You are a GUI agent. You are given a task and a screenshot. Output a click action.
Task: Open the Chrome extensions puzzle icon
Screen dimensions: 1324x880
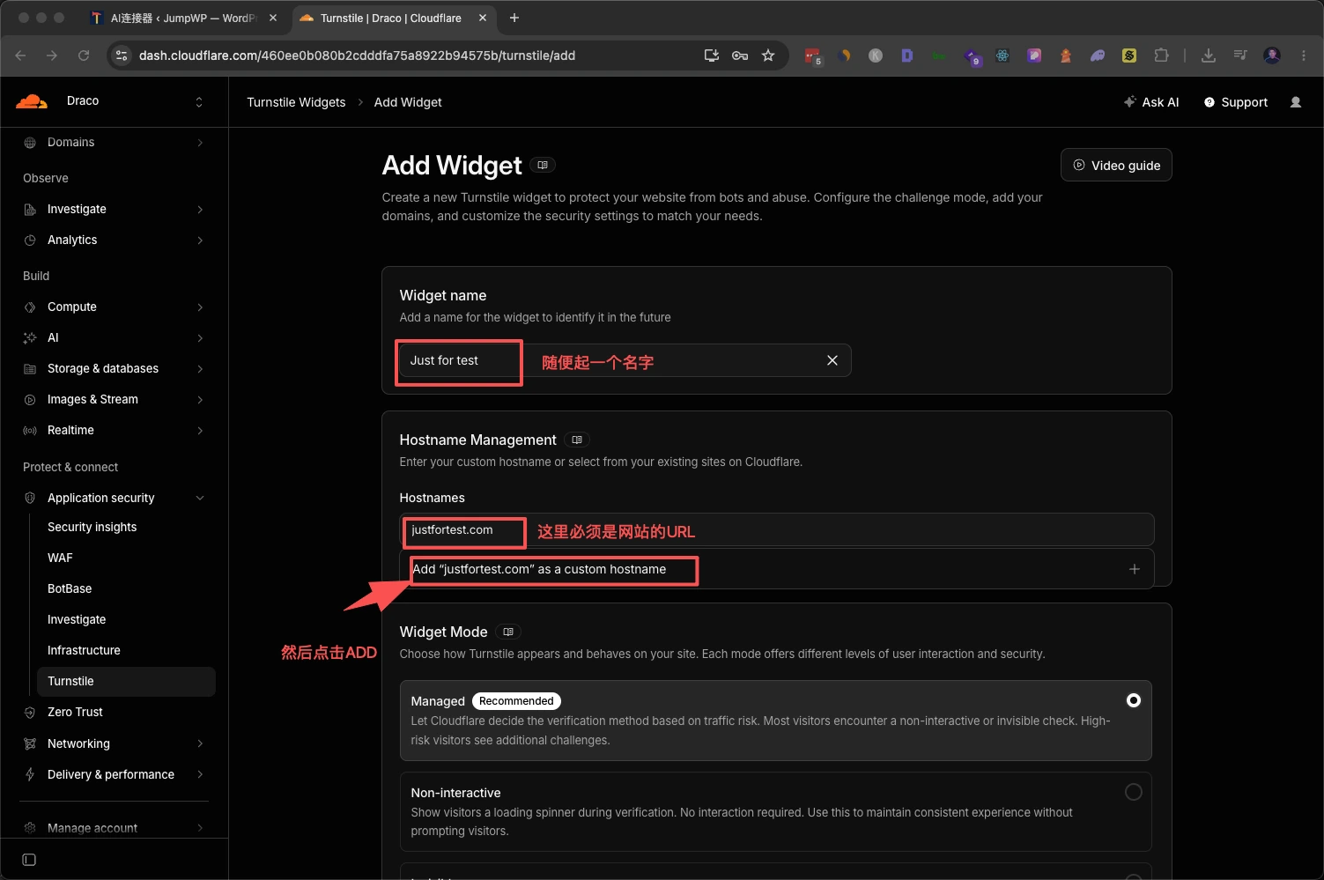1161,55
